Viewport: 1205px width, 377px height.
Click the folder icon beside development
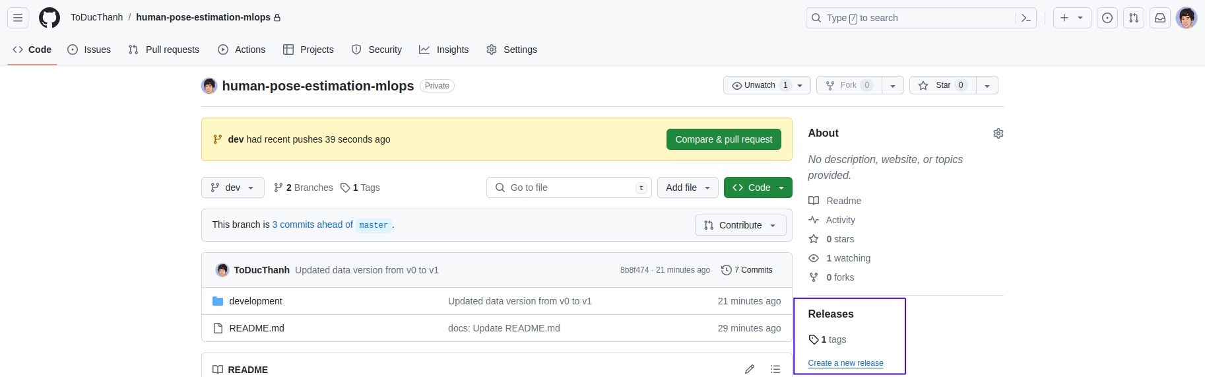[218, 301]
